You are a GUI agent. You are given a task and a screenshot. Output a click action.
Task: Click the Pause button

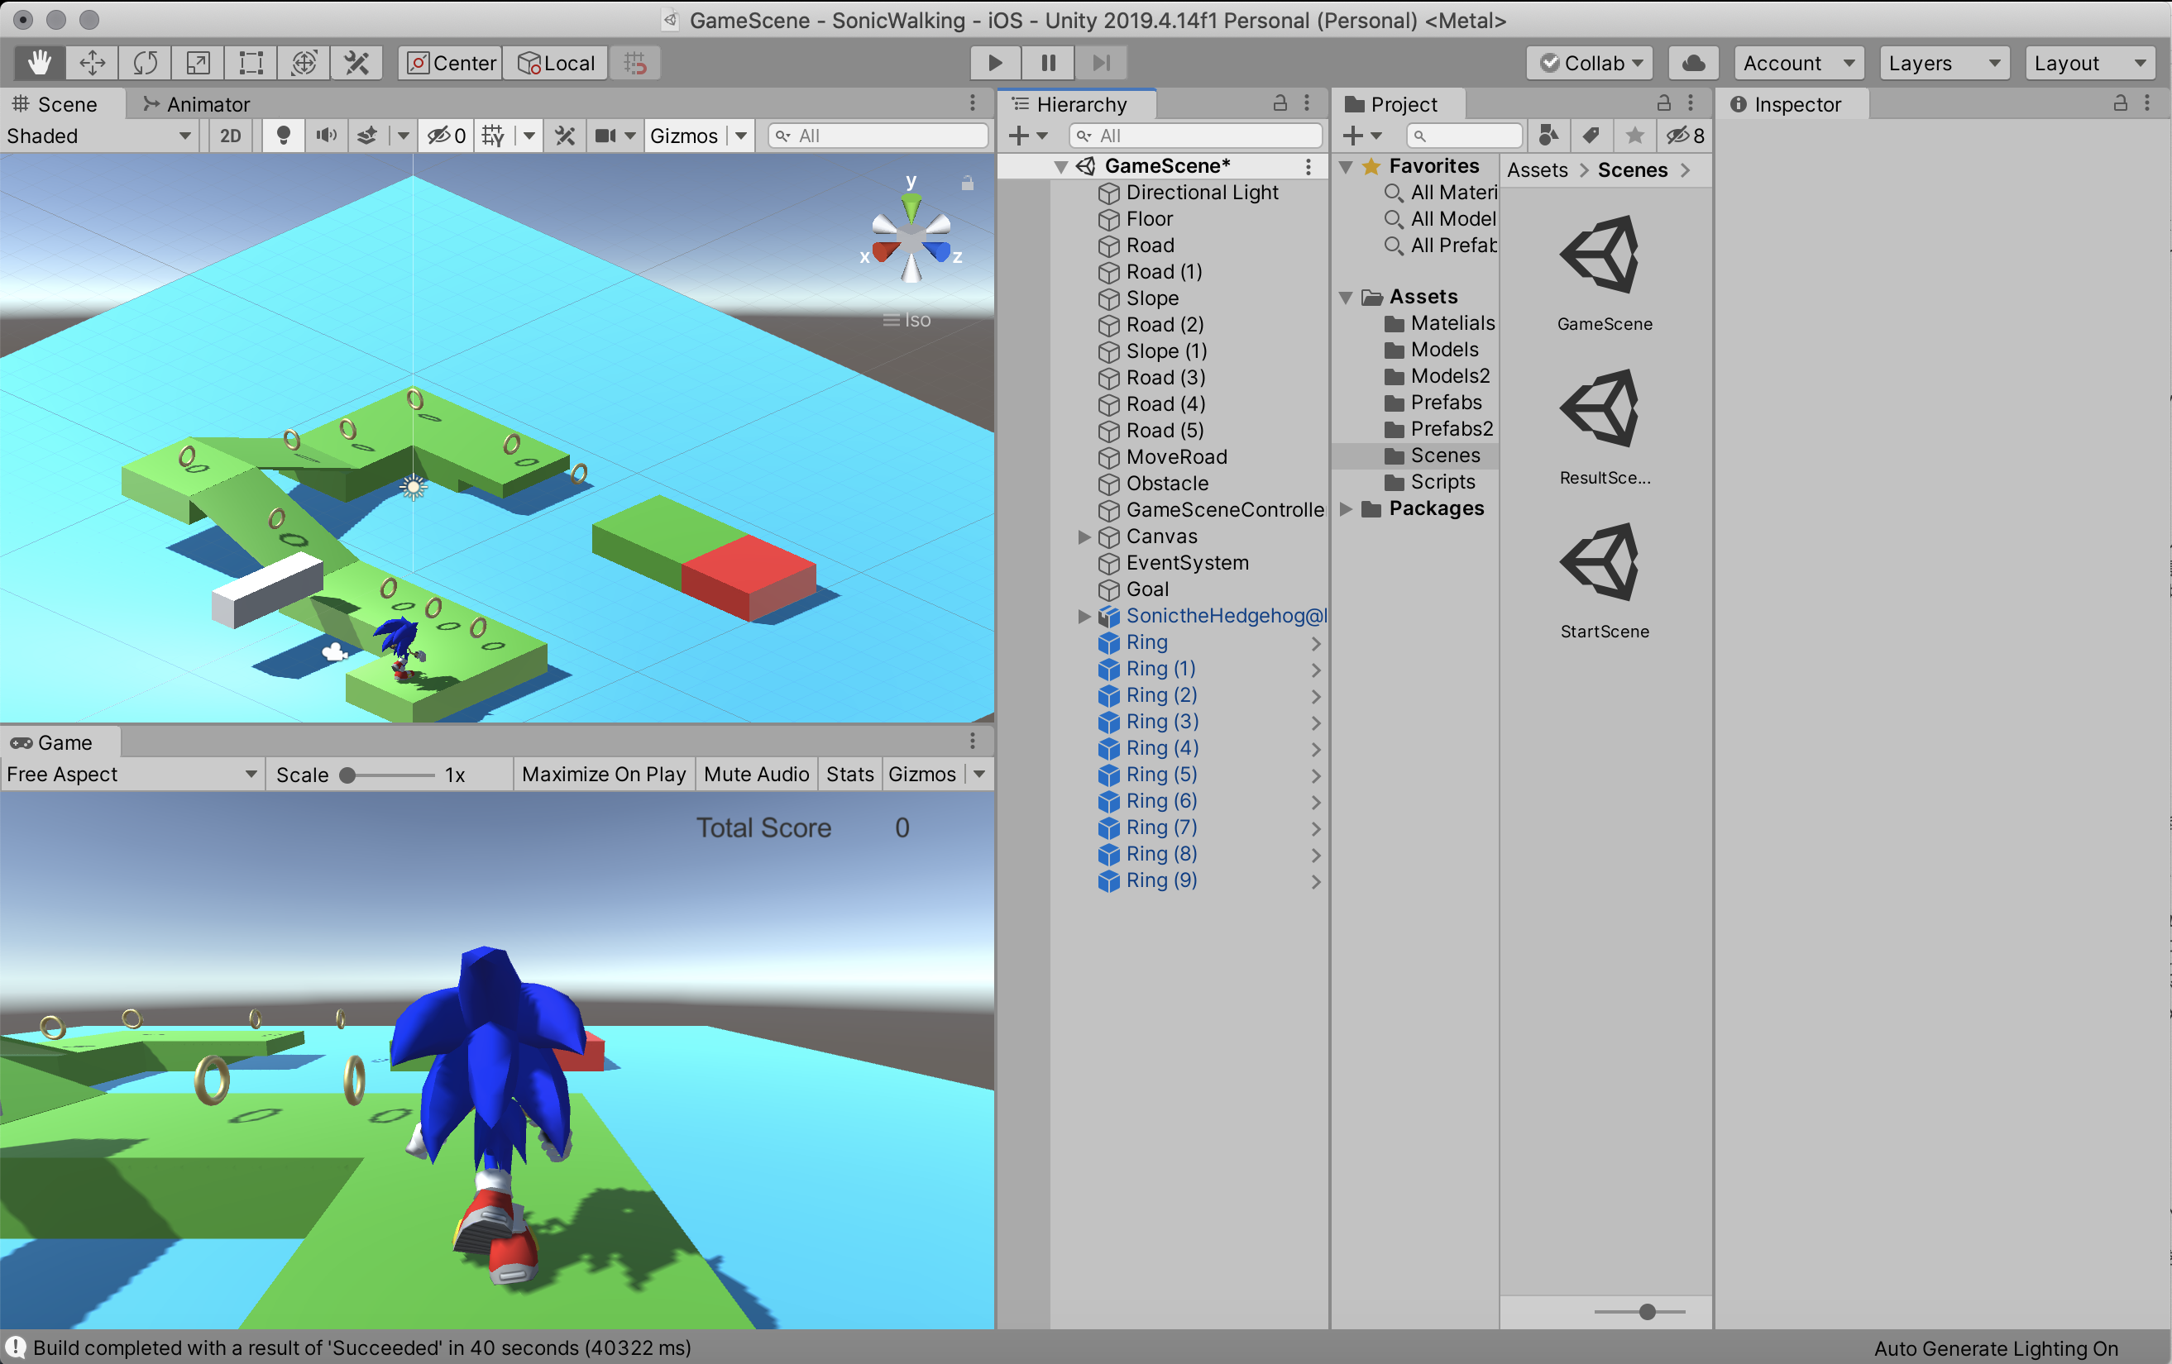pyautogui.click(x=1048, y=63)
